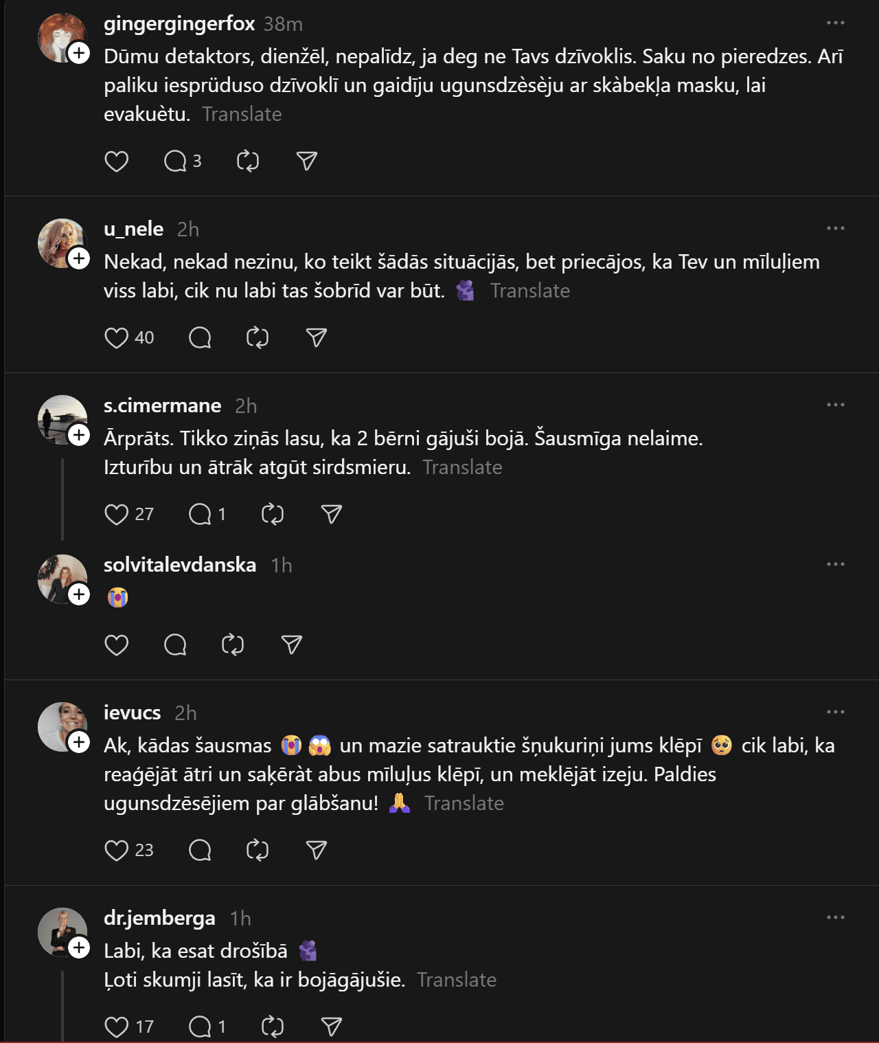Follow ievucs using the plus badge
This screenshot has width=879, height=1043.
point(80,742)
